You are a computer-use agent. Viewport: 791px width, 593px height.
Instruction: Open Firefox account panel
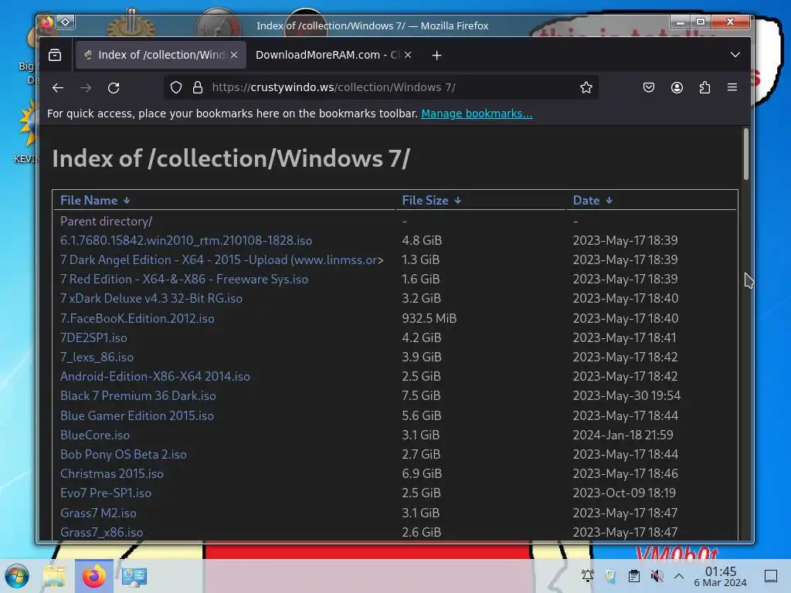(x=677, y=88)
